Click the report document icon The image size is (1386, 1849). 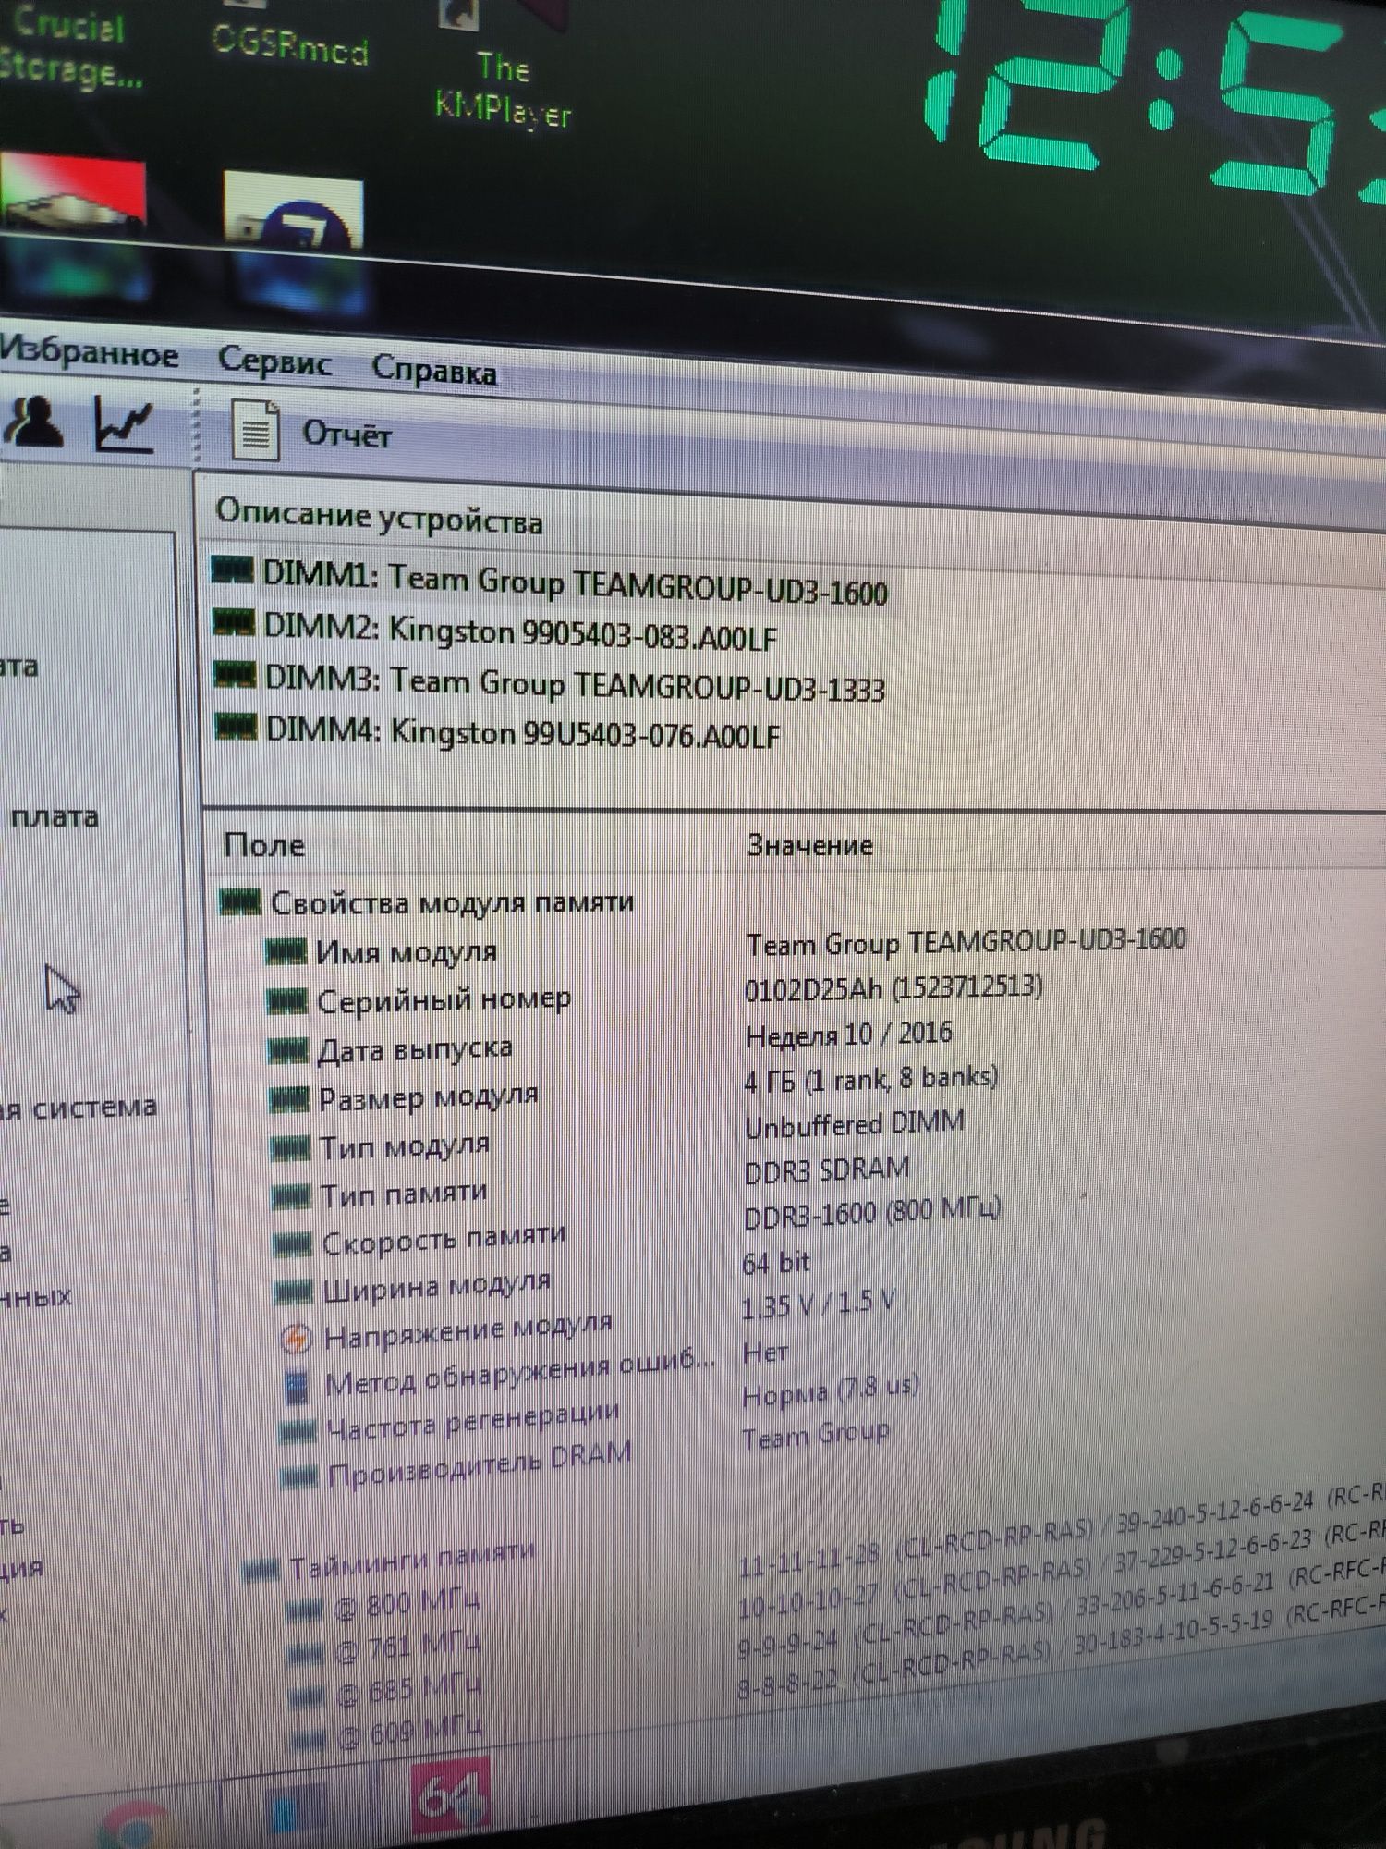click(255, 430)
